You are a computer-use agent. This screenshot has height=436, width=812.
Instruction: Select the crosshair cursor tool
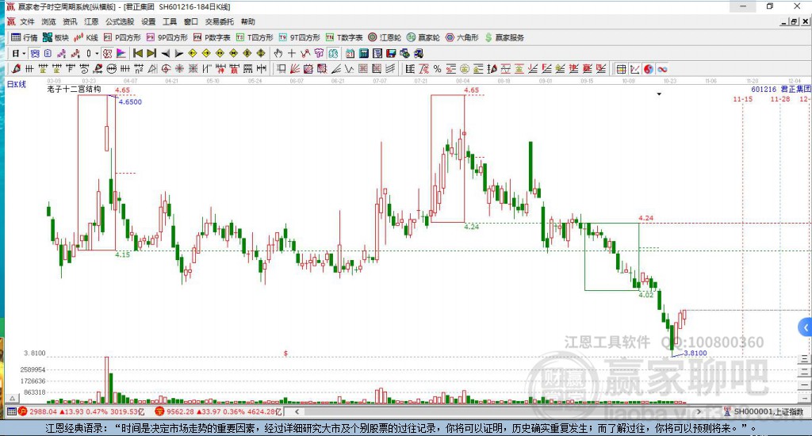pyautogui.click(x=291, y=53)
